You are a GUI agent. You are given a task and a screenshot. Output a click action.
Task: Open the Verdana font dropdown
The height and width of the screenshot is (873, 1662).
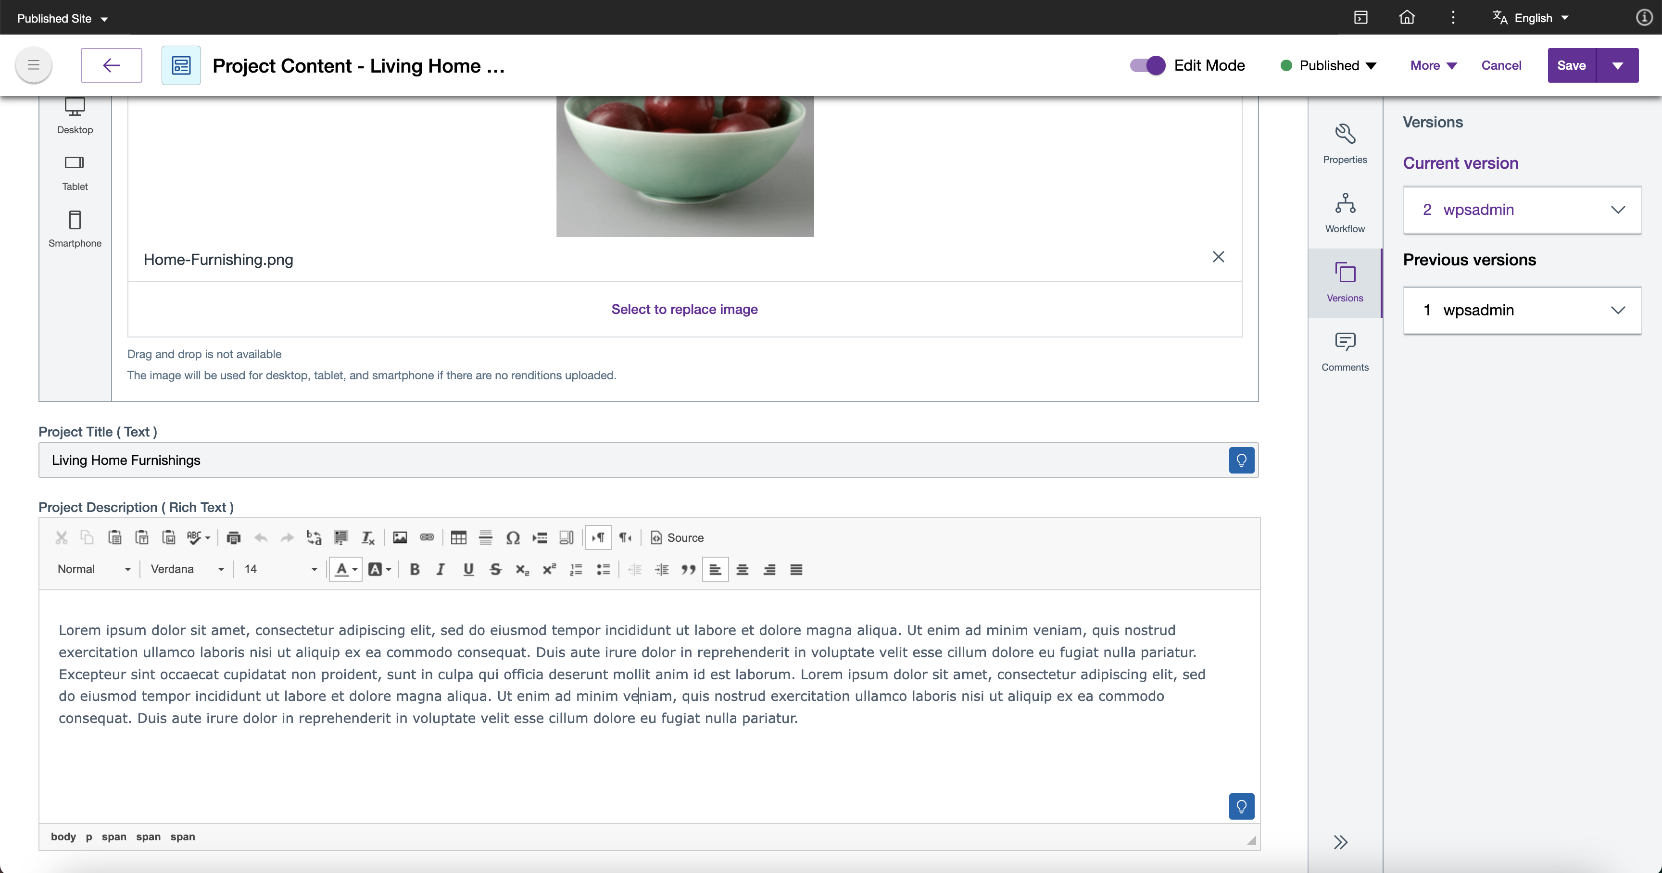tap(187, 569)
